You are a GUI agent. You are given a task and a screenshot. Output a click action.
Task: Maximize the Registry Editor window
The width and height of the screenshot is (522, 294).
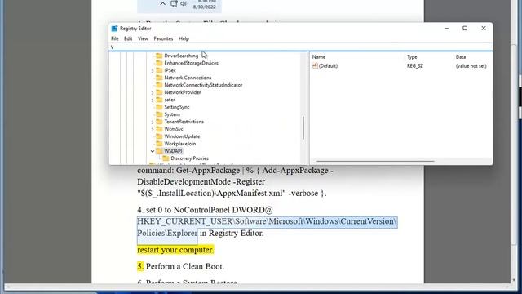click(x=465, y=29)
